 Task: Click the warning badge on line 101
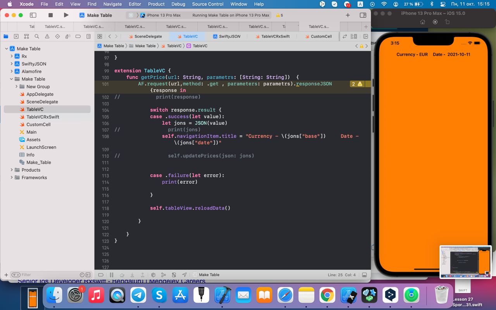point(357,84)
